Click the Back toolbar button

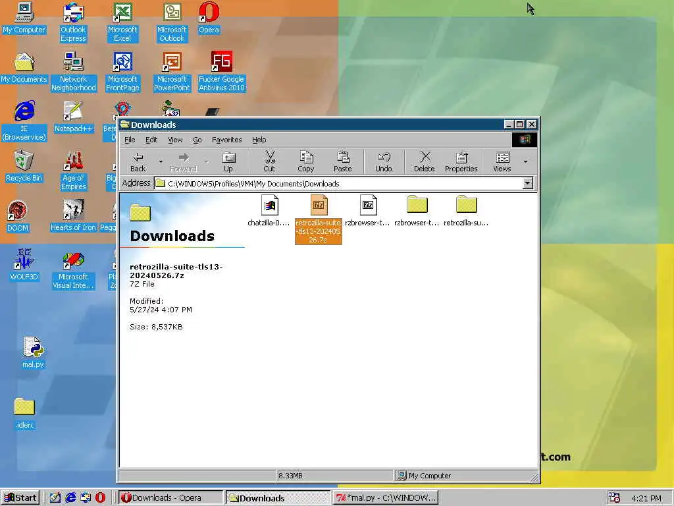tap(138, 162)
